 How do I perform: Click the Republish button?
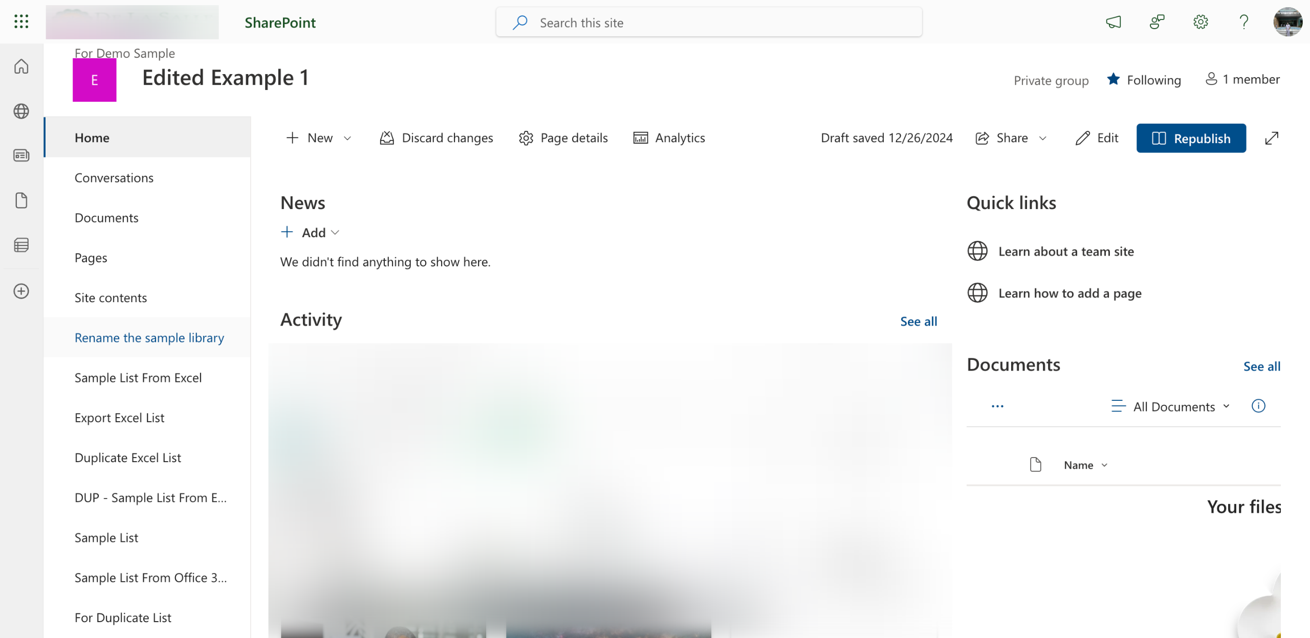click(1191, 138)
